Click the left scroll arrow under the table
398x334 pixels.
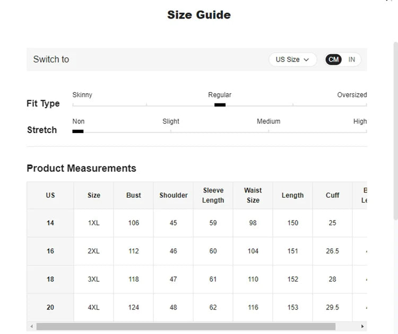click(x=31, y=327)
